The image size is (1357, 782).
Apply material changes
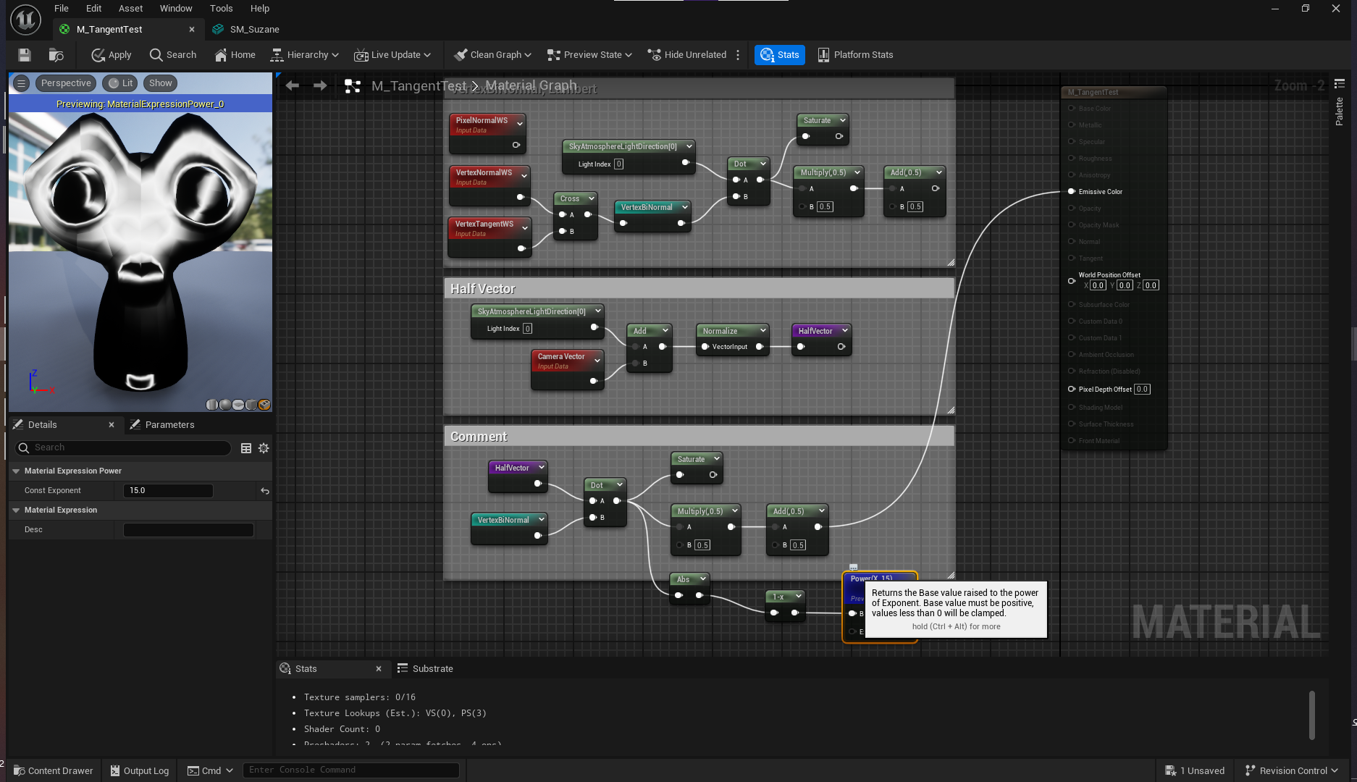point(111,55)
